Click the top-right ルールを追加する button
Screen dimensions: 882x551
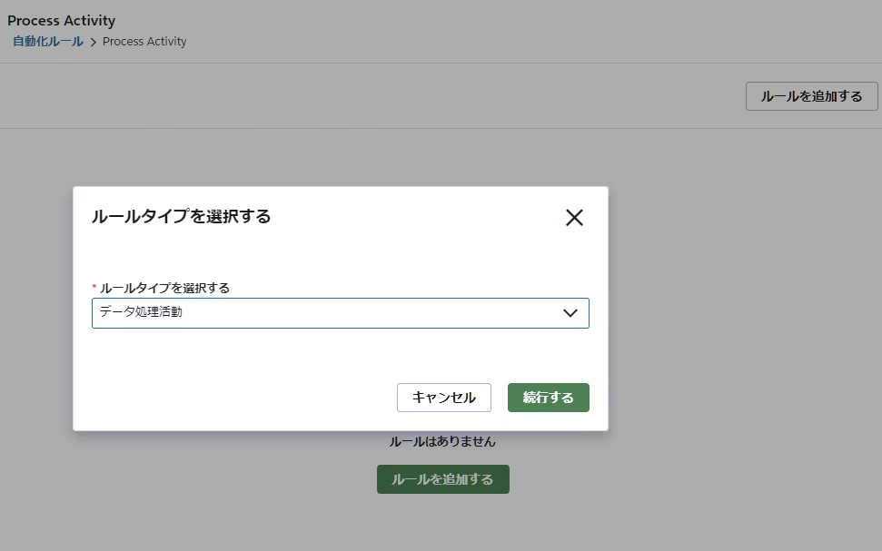coord(811,96)
